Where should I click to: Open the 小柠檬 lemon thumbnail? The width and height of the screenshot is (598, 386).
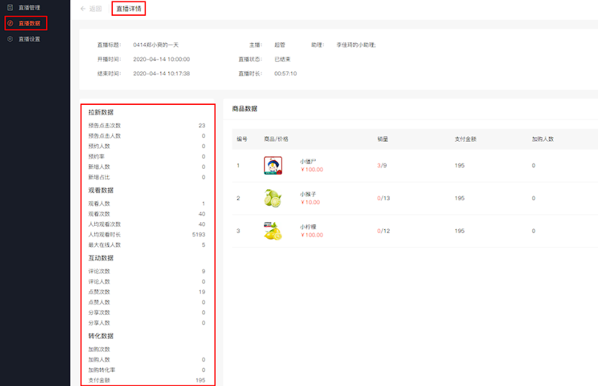273,231
